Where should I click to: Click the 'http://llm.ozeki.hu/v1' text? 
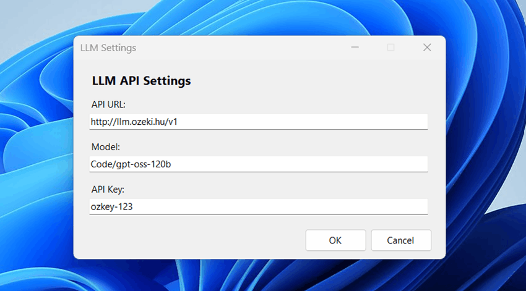[x=134, y=122]
